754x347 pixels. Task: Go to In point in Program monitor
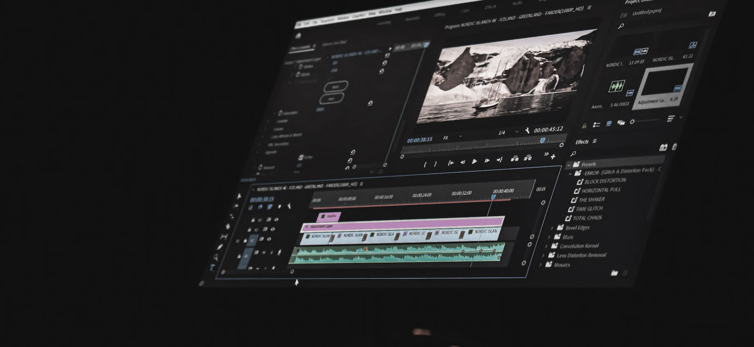point(451,163)
